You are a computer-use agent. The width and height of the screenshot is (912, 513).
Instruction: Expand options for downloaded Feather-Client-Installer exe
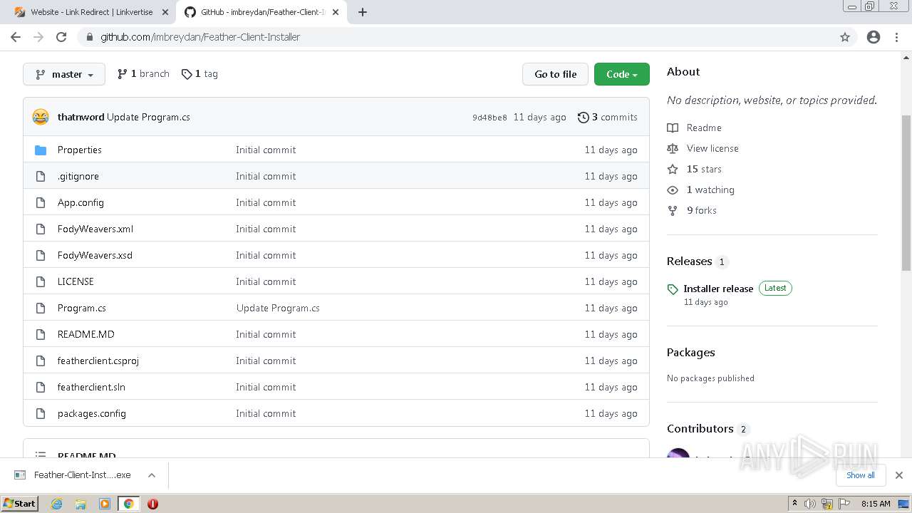pyautogui.click(x=152, y=475)
